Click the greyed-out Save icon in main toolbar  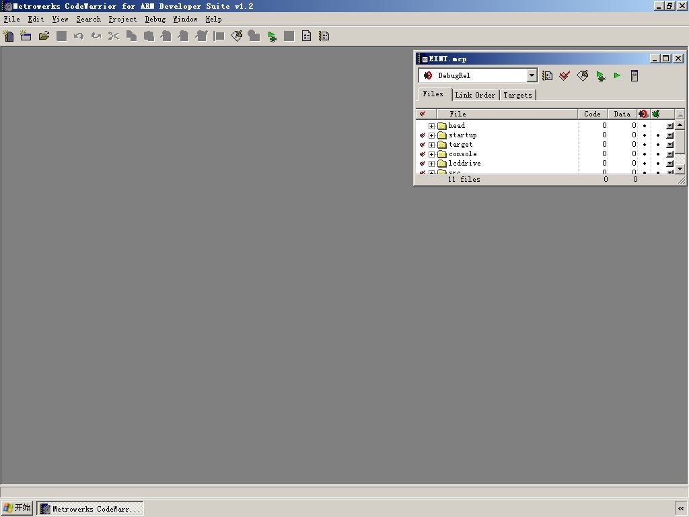(x=61, y=36)
